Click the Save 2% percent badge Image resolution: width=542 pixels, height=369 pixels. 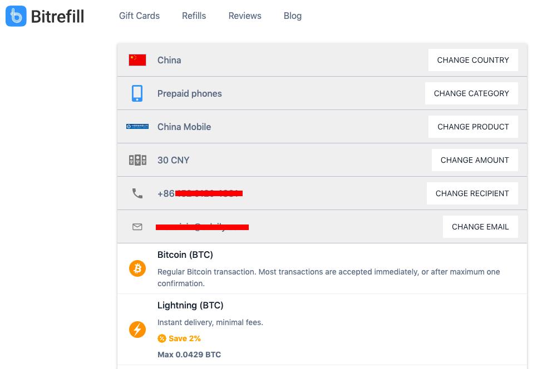[x=162, y=338]
